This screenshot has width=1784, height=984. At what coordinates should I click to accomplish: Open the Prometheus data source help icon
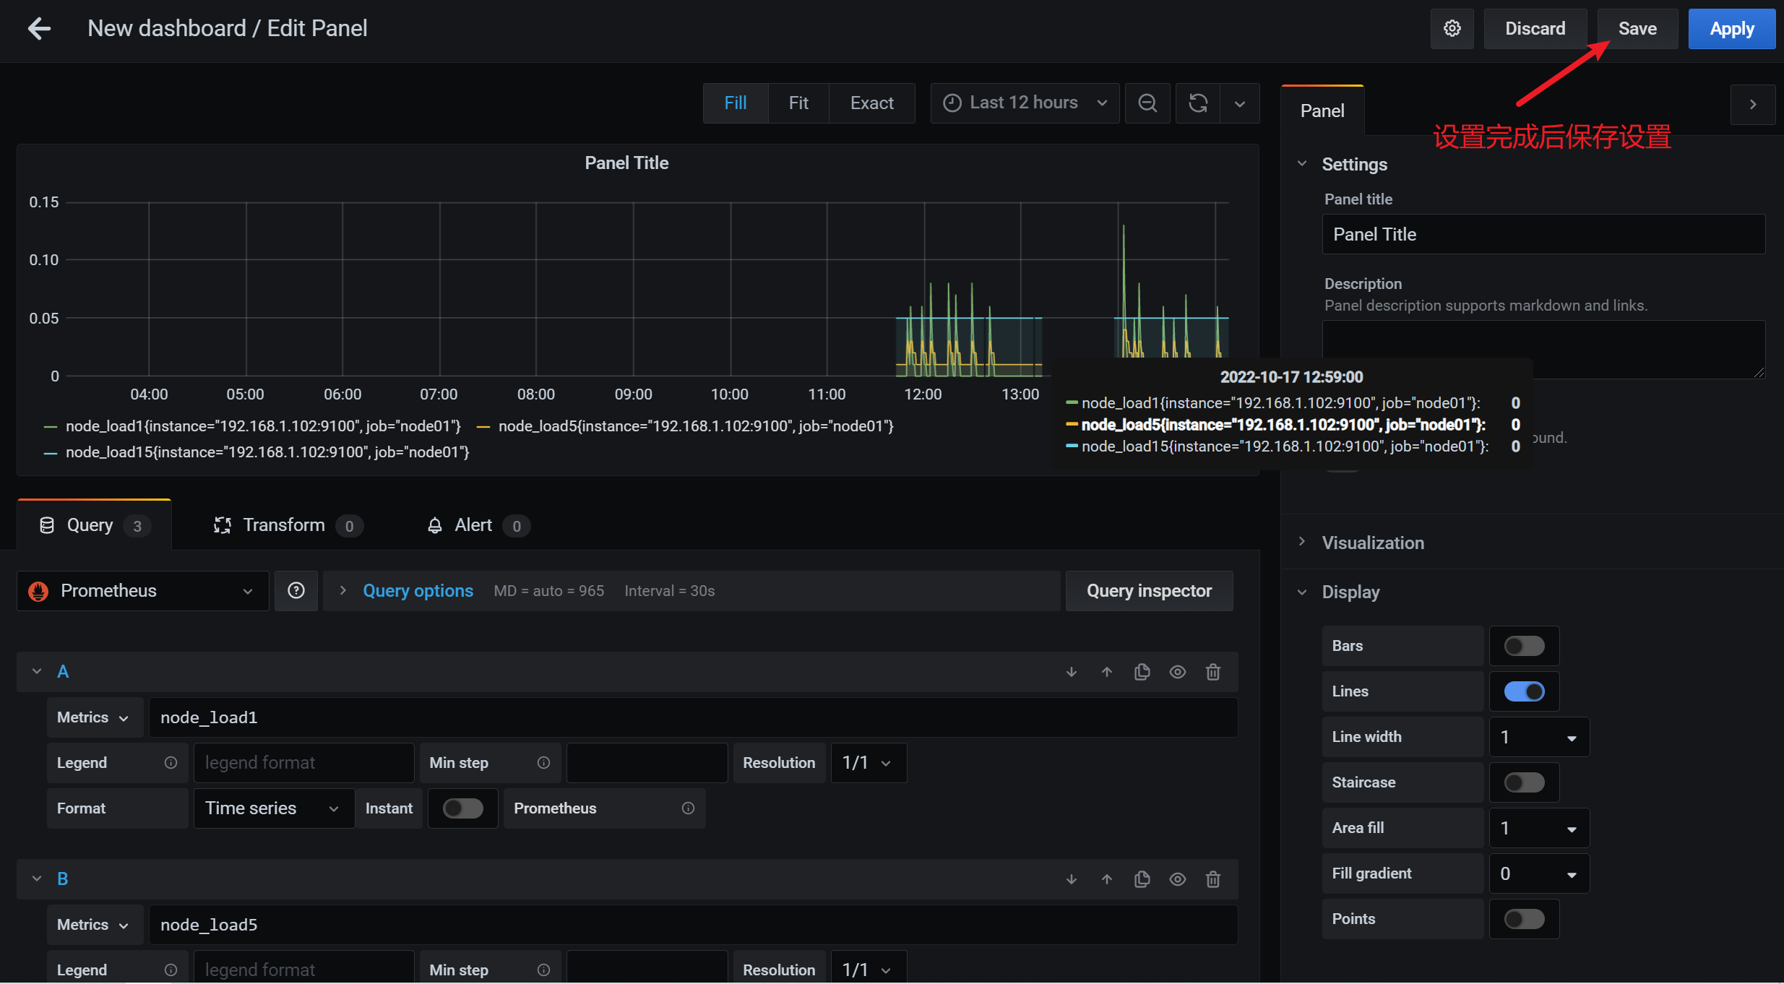[x=296, y=591]
